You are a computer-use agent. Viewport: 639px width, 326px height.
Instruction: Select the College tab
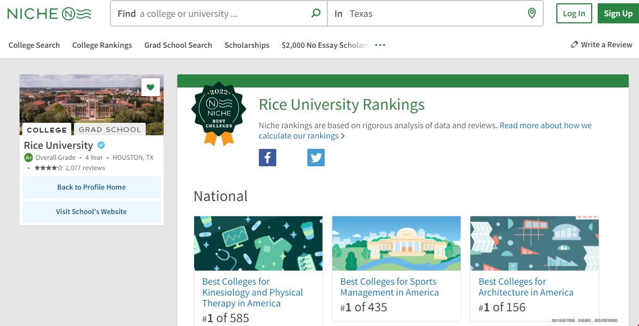(47, 130)
